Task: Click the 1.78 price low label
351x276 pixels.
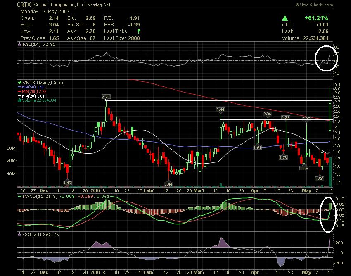Action: (x=283, y=158)
